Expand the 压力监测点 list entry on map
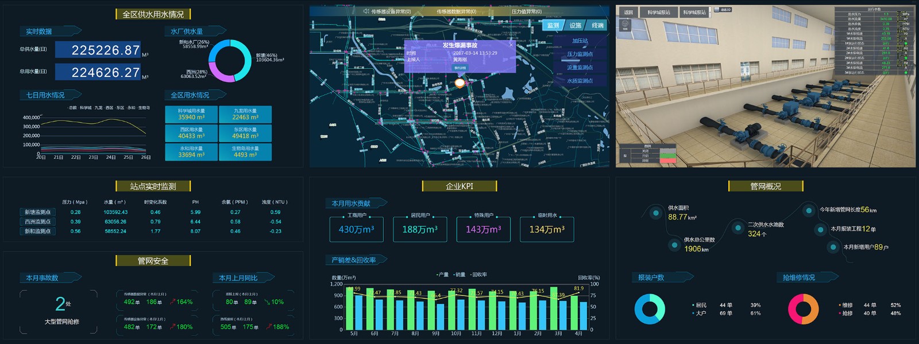The image size is (919, 344). [580, 54]
